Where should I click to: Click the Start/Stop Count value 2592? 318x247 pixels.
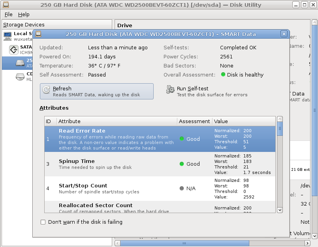point(249,197)
